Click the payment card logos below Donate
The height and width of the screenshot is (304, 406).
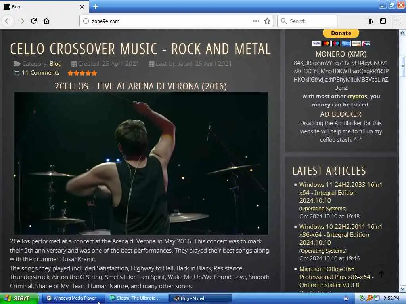point(341,44)
